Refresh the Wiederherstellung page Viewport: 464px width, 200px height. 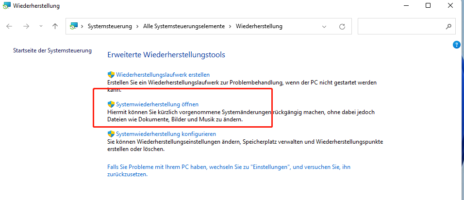pyautogui.click(x=342, y=26)
